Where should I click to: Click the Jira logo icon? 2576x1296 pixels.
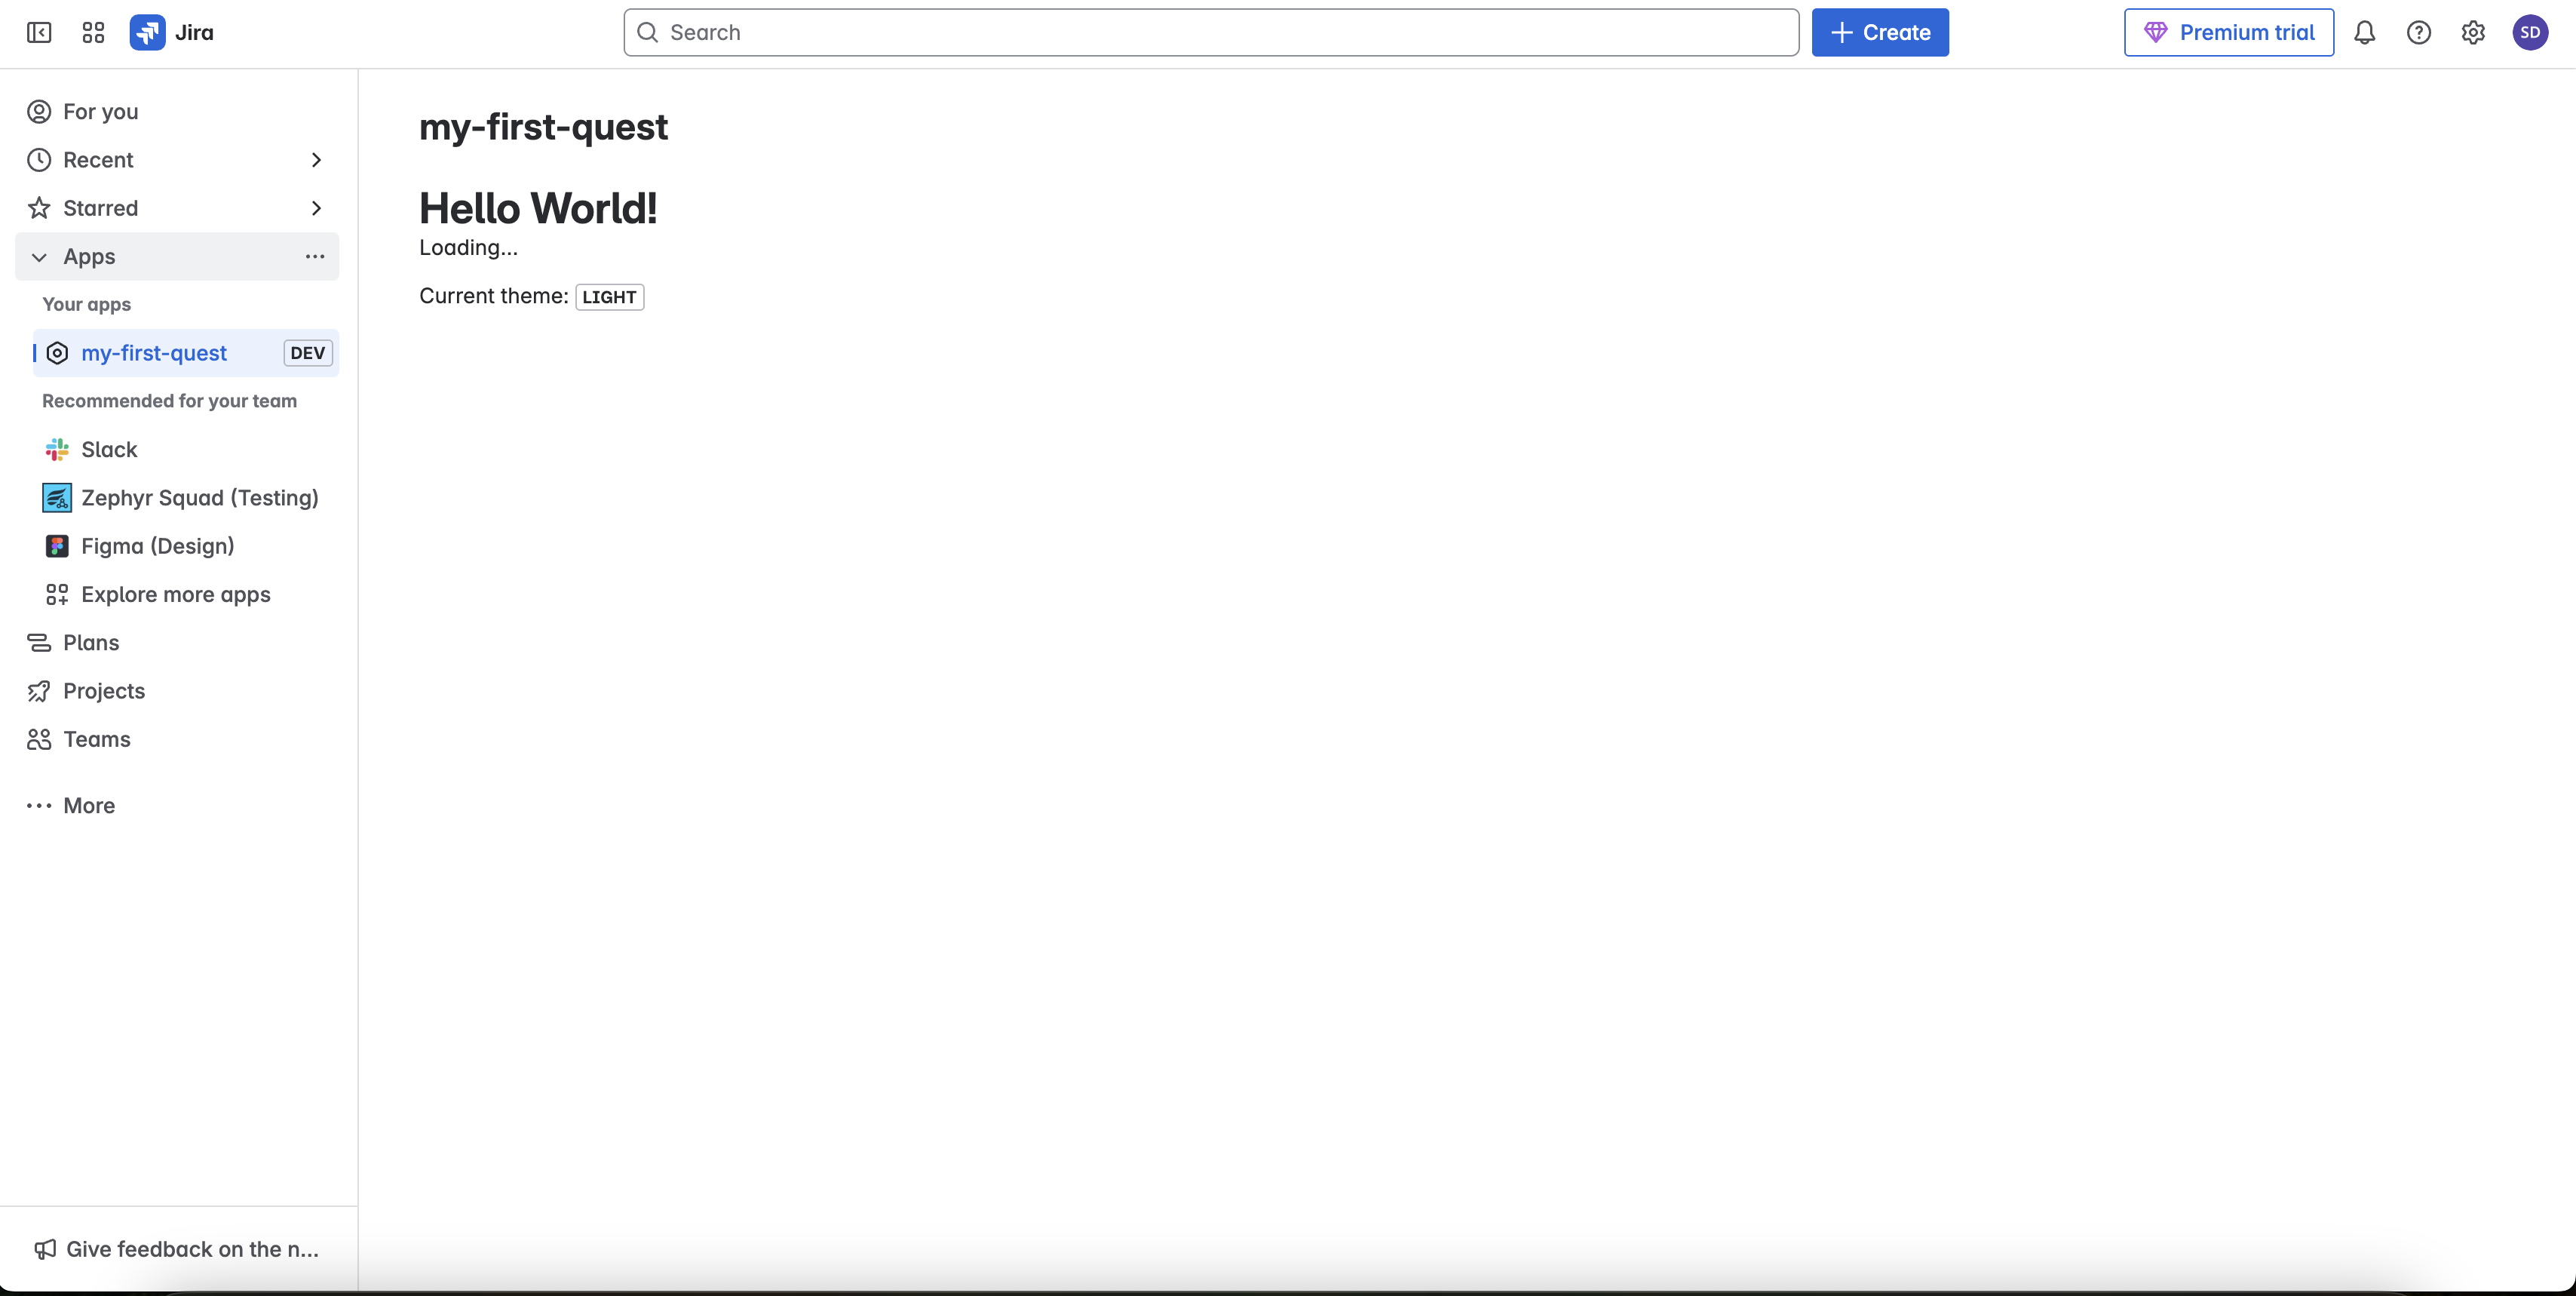click(148, 33)
